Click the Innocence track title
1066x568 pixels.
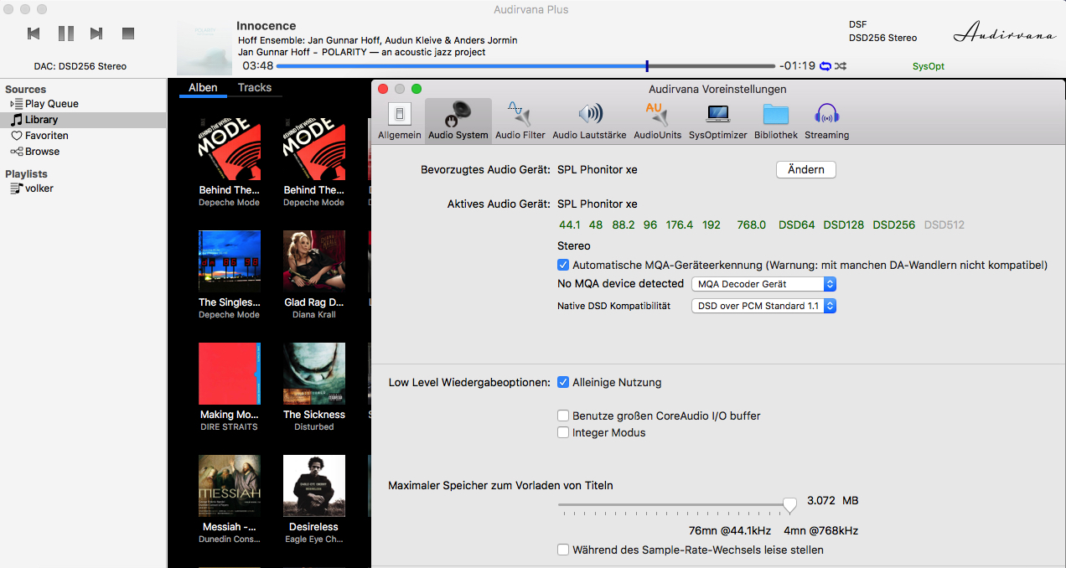click(266, 26)
